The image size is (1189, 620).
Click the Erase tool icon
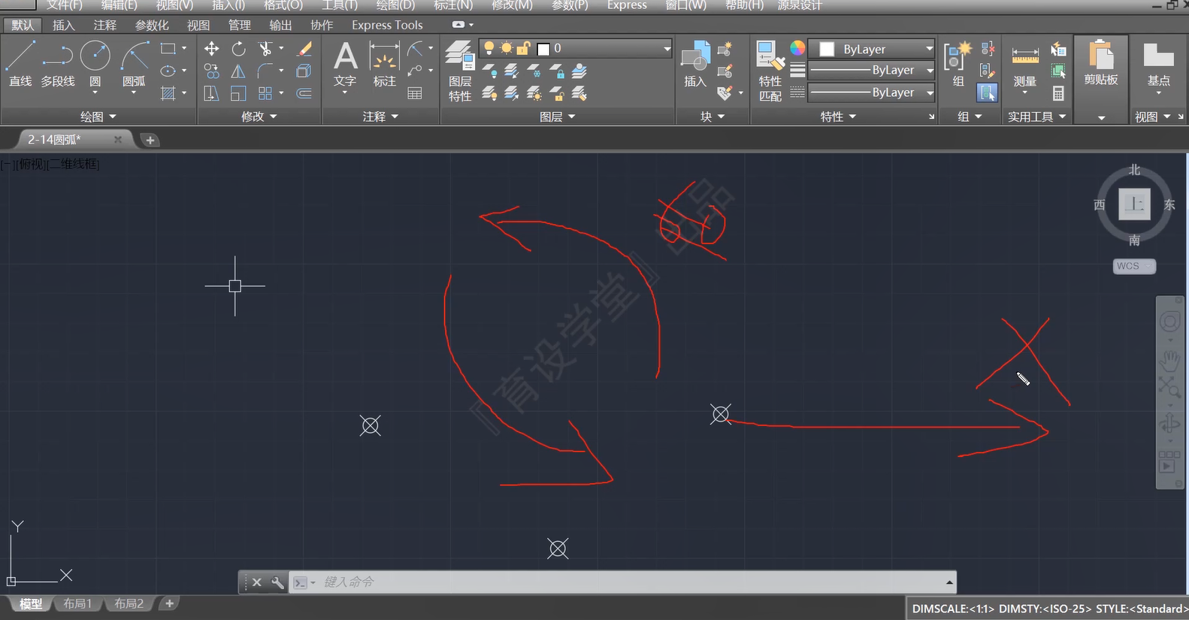pyautogui.click(x=304, y=49)
